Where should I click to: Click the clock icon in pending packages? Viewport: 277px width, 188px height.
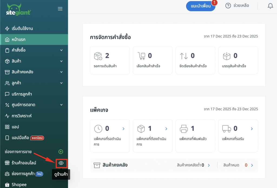(98, 129)
